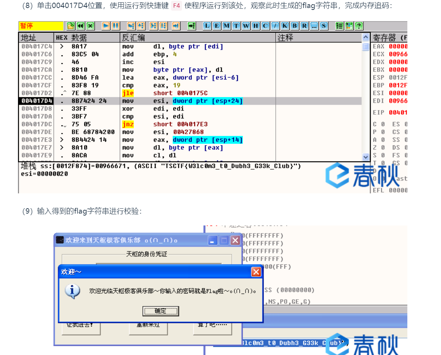Image resolution: width=441 pixels, height=355 pixels.
Task: Pause execution with the pause icon
Action: [115, 26]
